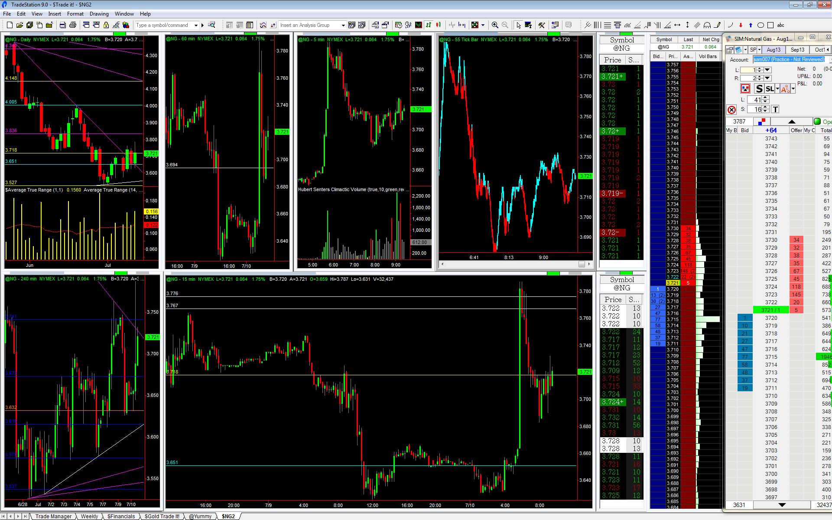Image resolution: width=832 pixels, height=520 pixels.
Task: Switch chart to candlestick style
Action: (x=439, y=25)
